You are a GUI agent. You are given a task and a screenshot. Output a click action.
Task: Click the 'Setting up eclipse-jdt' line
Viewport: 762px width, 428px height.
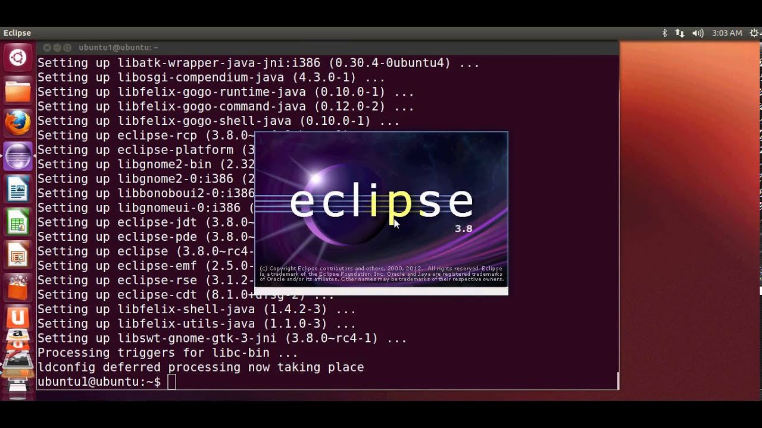click(146, 222)
